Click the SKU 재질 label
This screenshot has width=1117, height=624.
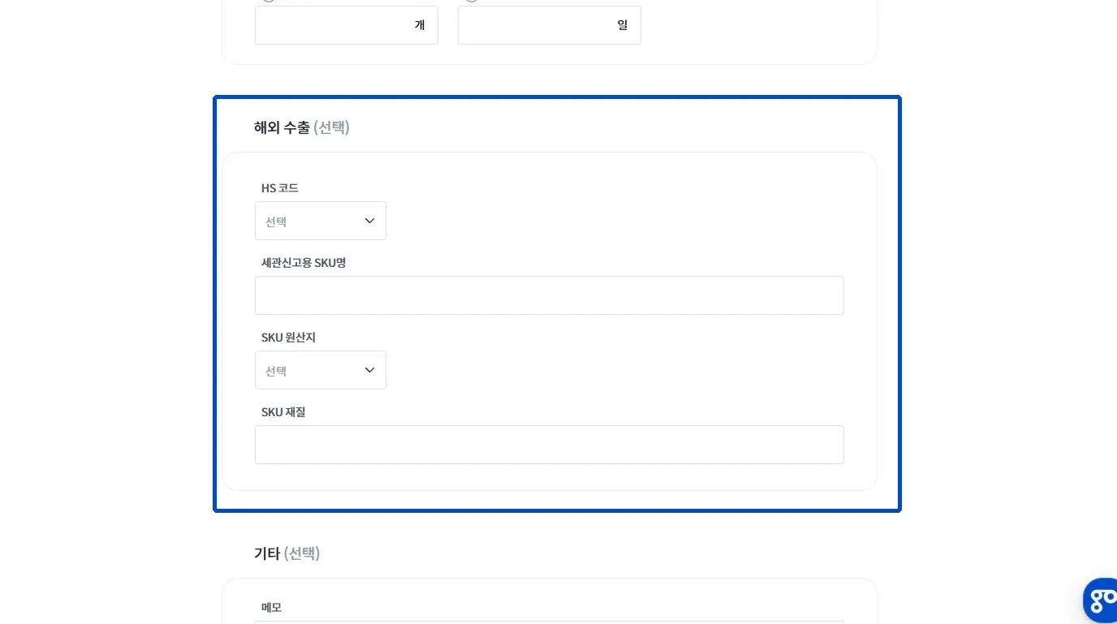[x=283, y=412]
